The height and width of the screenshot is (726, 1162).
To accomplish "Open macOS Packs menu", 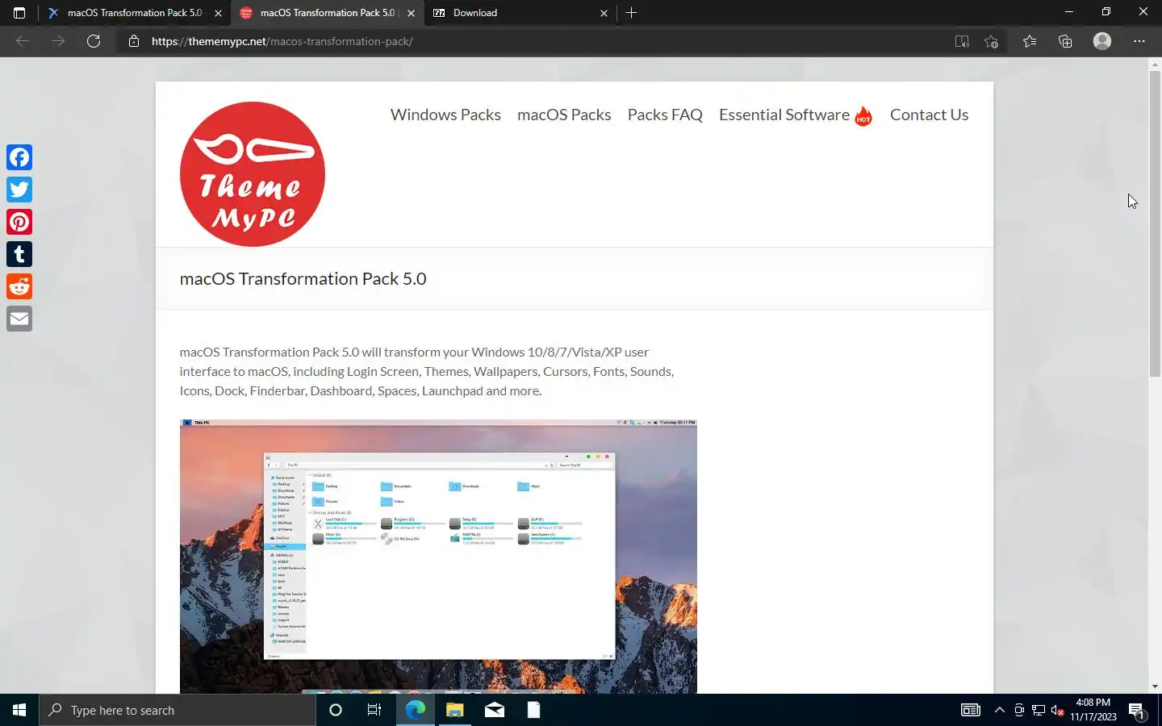I will (564, 115).
